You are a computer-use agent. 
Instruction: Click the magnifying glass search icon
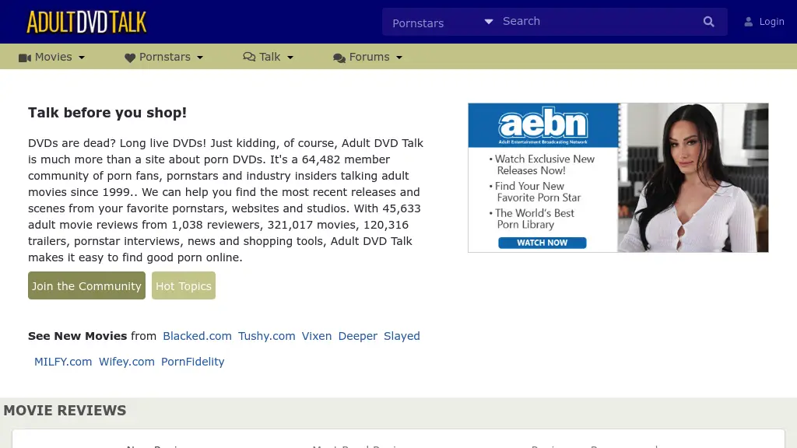(x=708, y=22)
